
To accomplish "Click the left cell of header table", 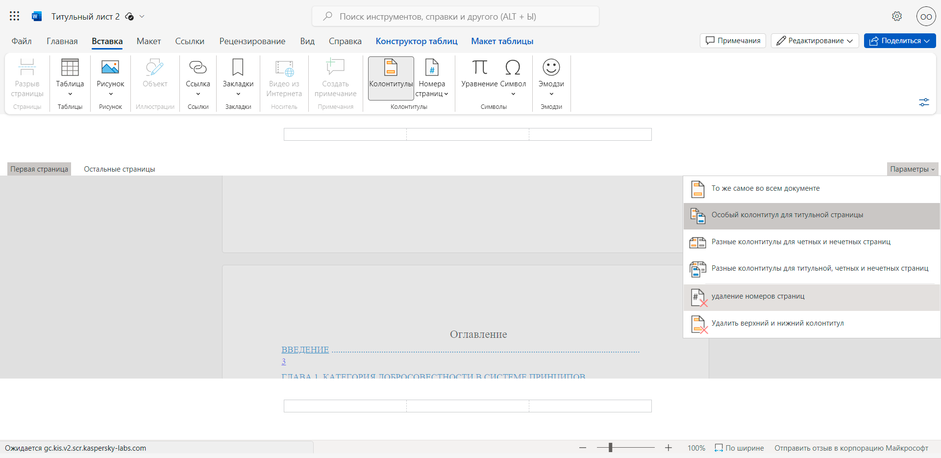I will click(x=345, y=134).
